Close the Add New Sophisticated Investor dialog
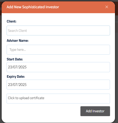Image resolution: width=118 pixels, height=123 pixels. click(x=107, y=7)
